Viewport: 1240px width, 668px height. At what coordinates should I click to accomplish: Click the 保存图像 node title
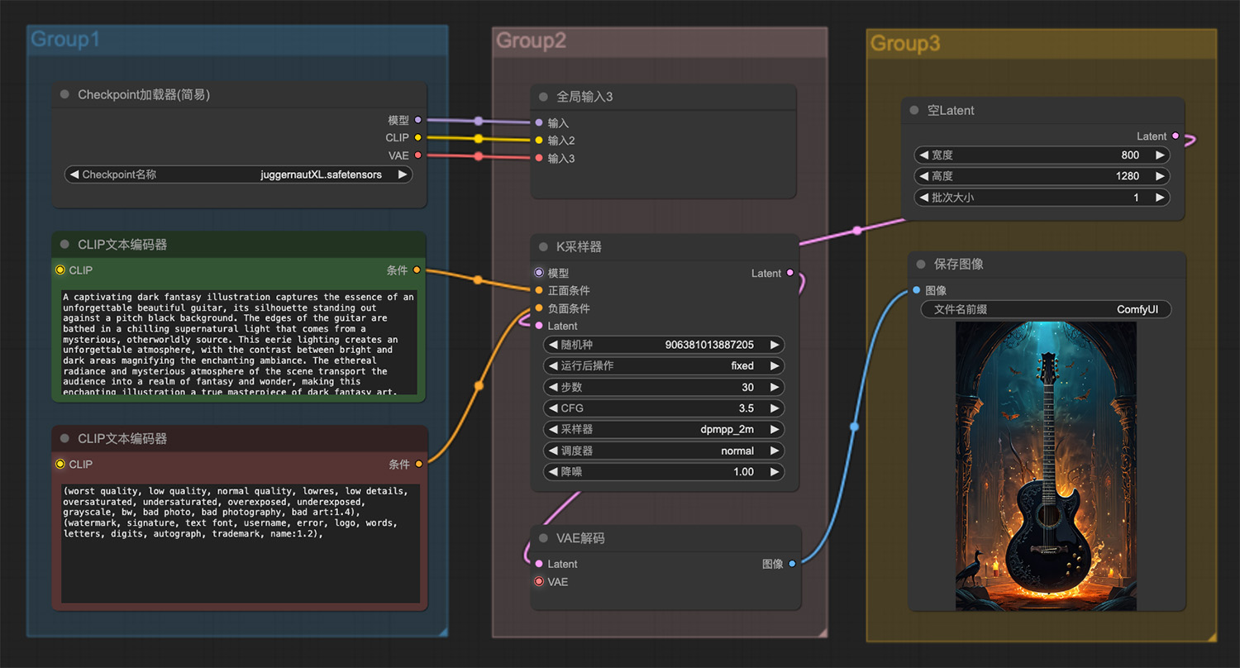point(959,264)
